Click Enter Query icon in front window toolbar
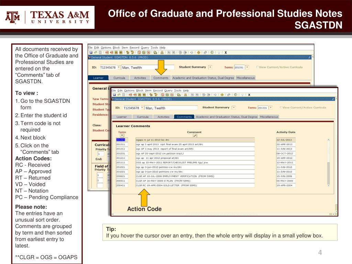The width and height of the screenshot is (352, 264). (163, 95)
